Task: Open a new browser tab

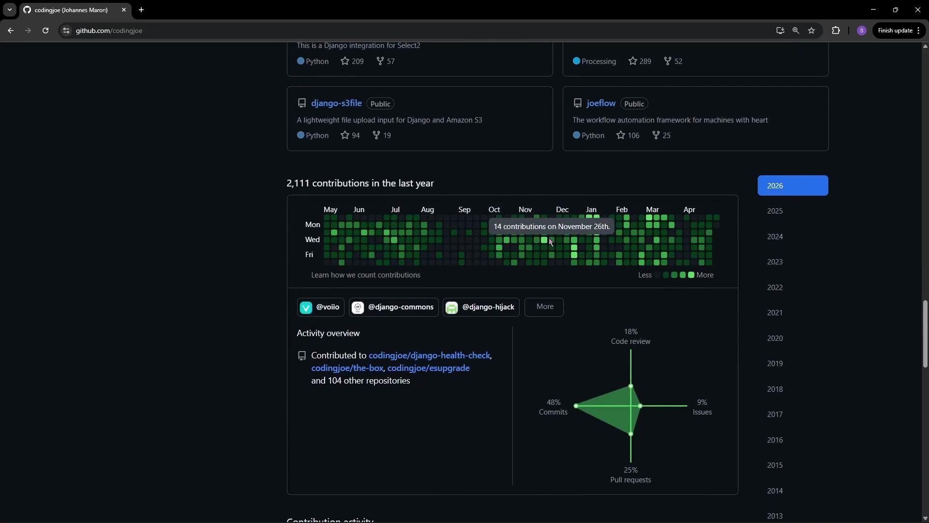Action: pyautogui.click(x=141, y=10)
